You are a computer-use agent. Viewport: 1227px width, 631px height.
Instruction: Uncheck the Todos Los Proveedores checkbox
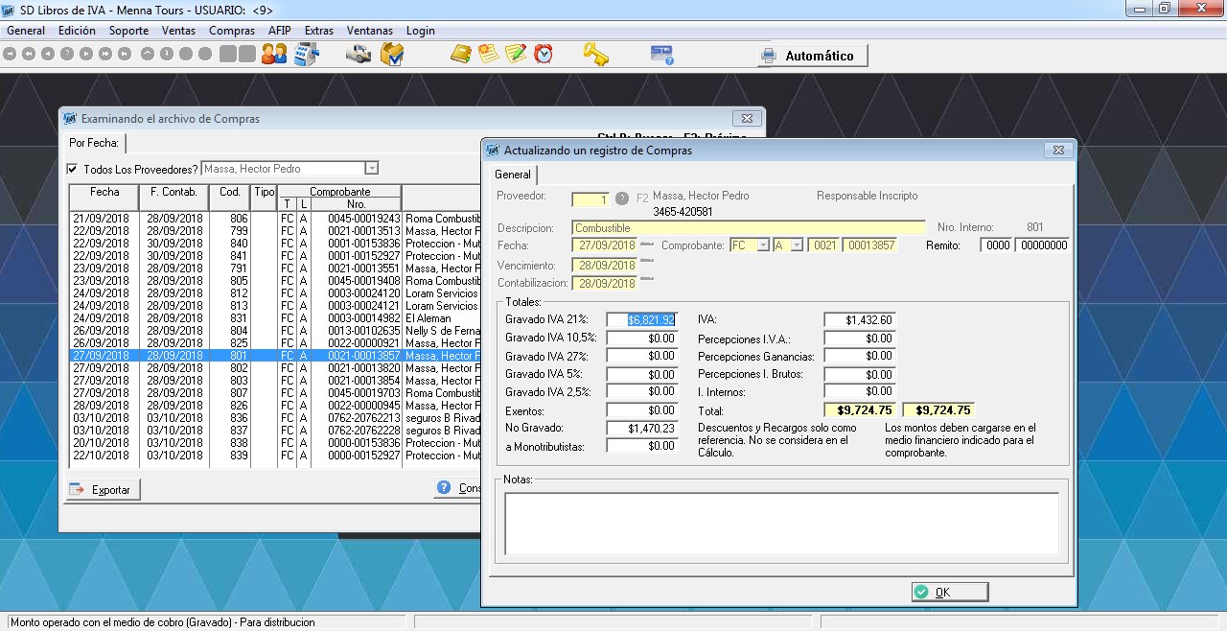(72, 169)
